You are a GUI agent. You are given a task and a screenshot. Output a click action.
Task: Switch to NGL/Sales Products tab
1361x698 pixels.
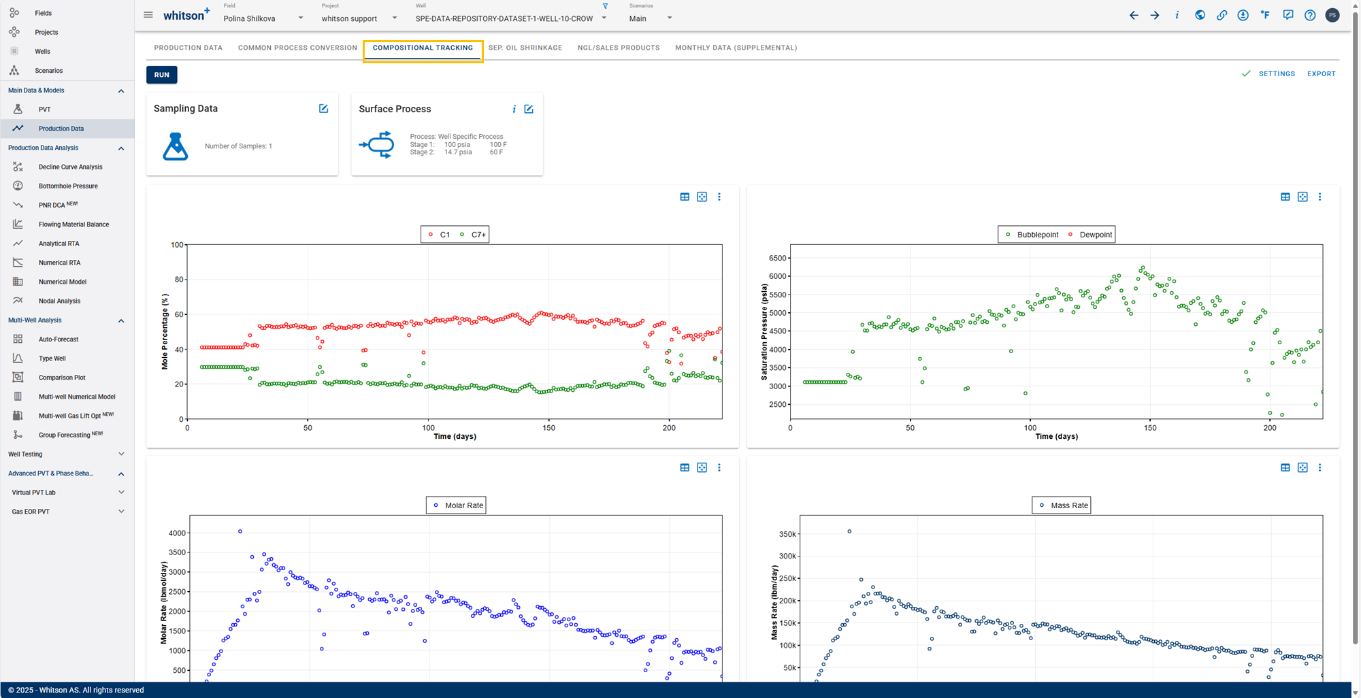(x=619, y=48)
